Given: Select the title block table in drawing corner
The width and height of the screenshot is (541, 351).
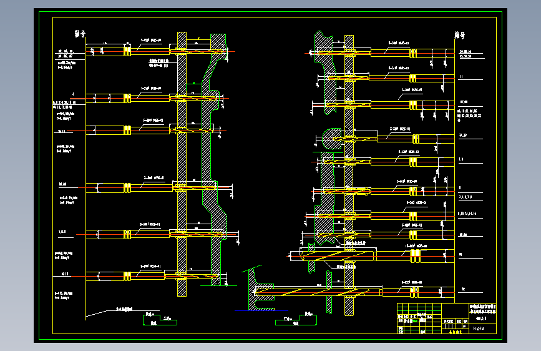Looking at the screenshot, I should (446, 318).
